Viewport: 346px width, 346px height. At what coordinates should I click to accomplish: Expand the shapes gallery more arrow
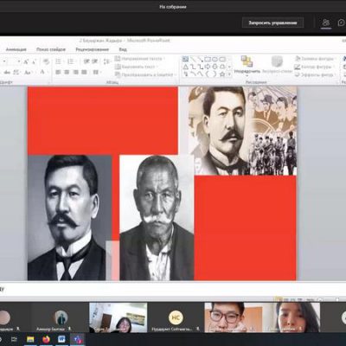[229, 74]
